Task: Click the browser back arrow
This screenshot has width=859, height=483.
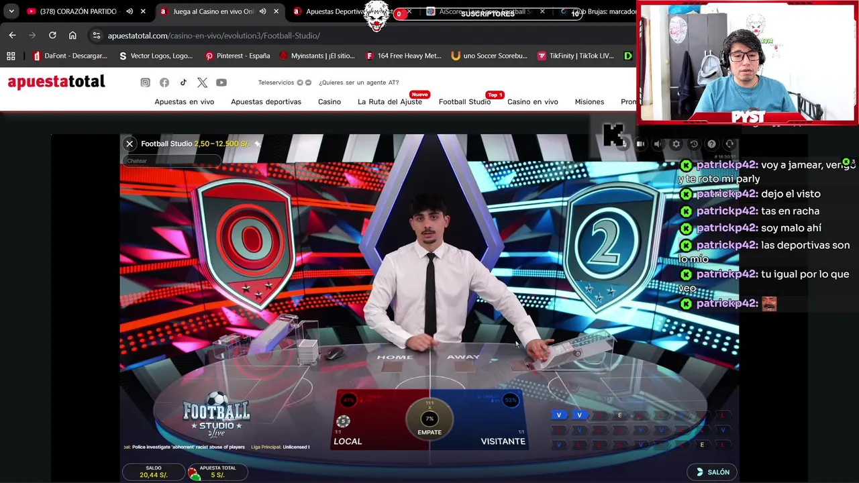Action: (x=12, y=36)
